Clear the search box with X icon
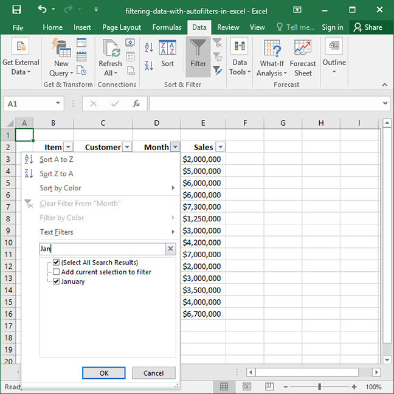The image size is (394, 394). click(x=171, y=249)
